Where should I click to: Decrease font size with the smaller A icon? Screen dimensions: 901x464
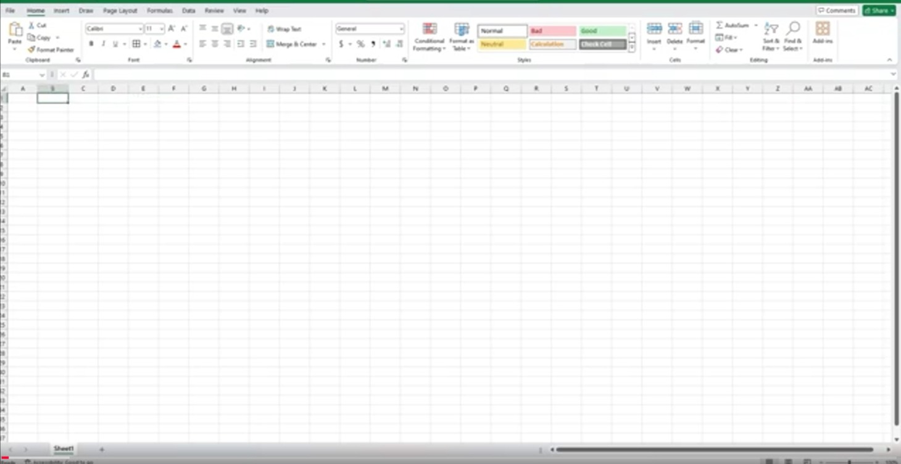coord(183,29)
